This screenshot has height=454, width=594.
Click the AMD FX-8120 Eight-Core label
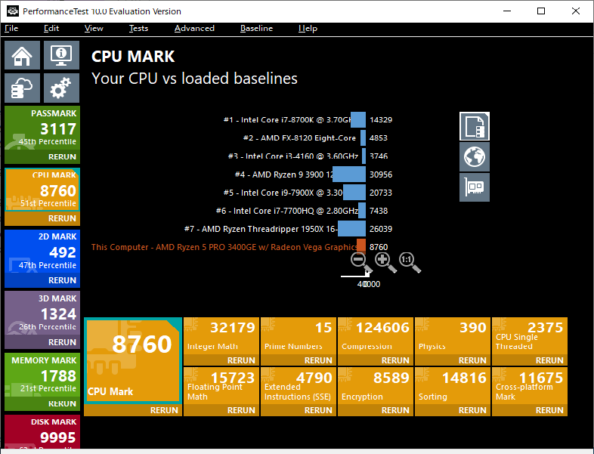[x=299, y=137]
